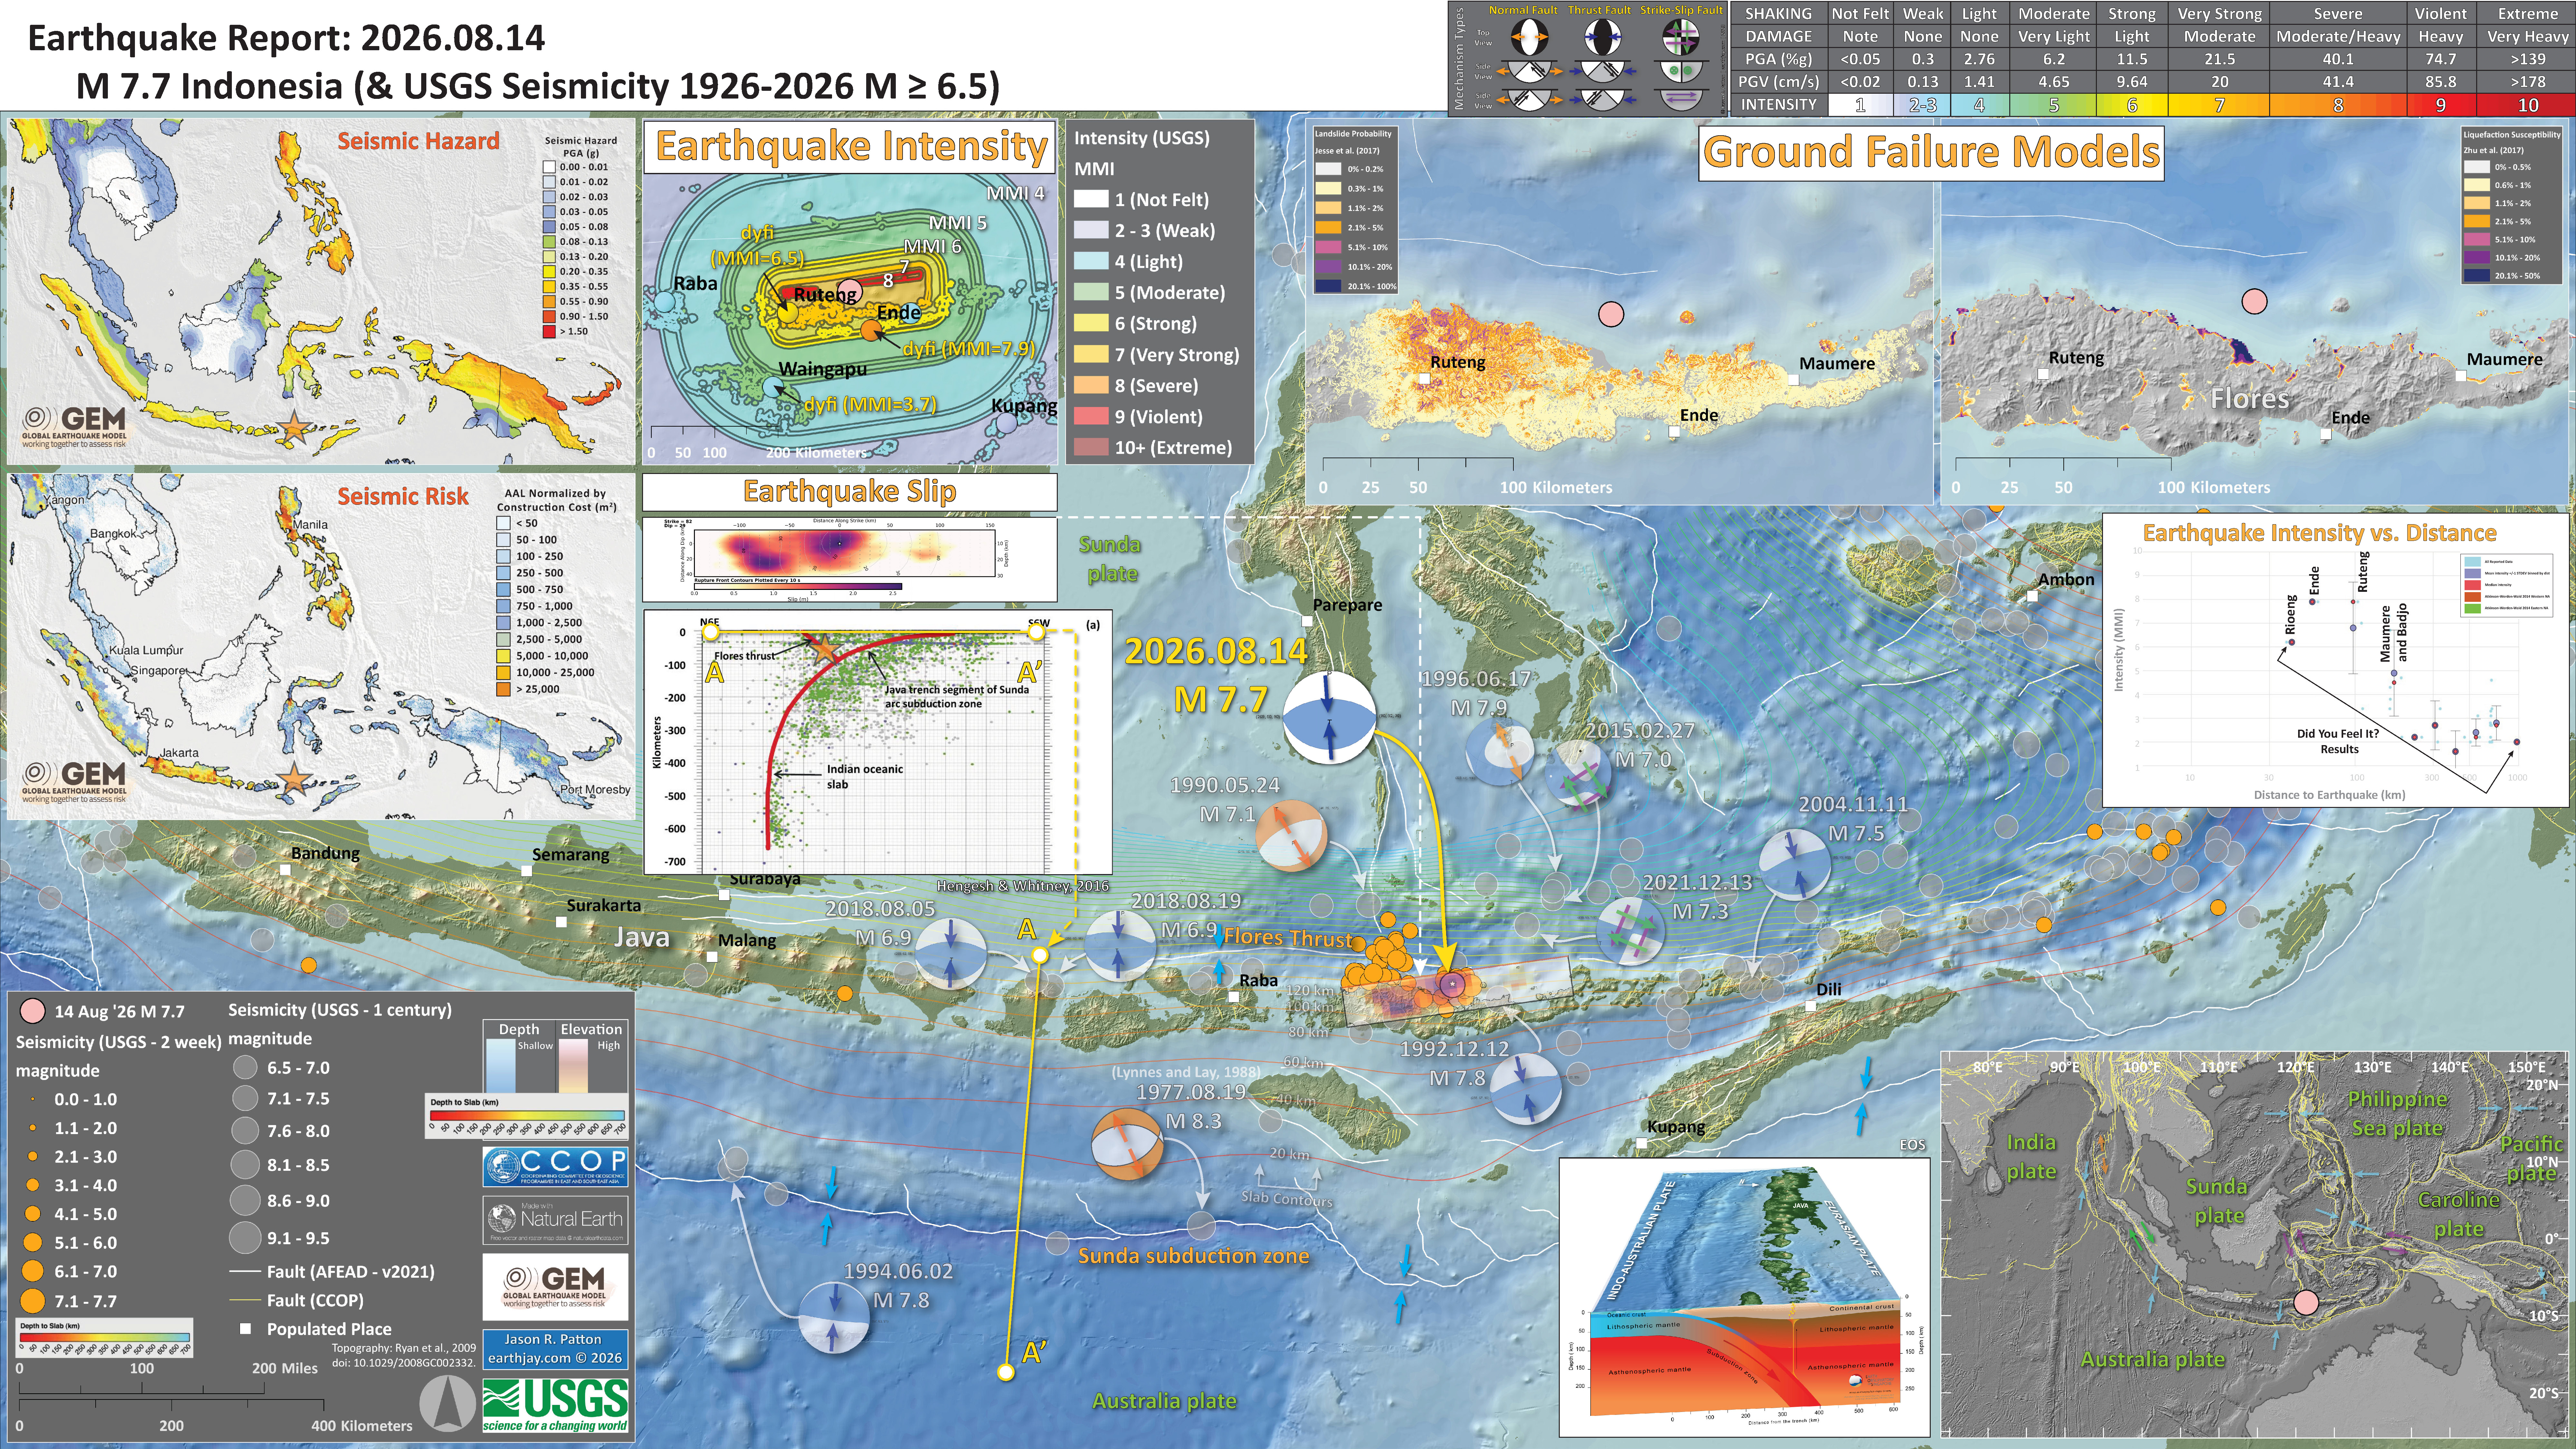Click the 'Sunda subduction zone' label
The width and height of the screenshot is (2576, 1449).
tap(1193, 1256)
